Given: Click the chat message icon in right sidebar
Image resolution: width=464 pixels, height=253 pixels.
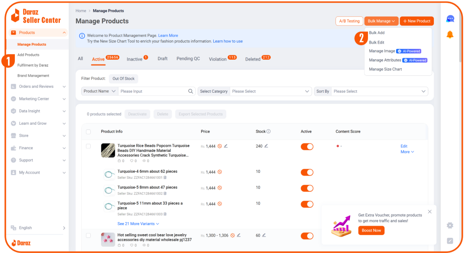Looking at the screenshot, I should tap(450, 19).
